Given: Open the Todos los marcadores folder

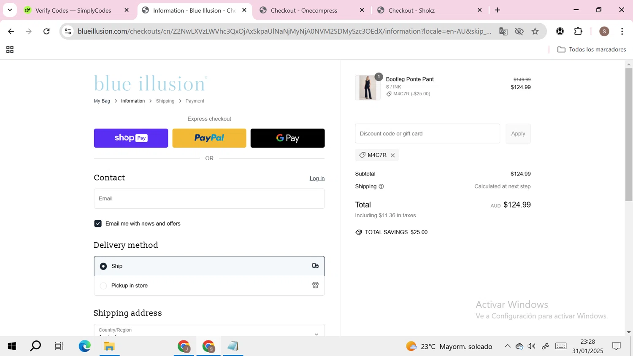Looking at the screenshot, I should tap(592, 50).
